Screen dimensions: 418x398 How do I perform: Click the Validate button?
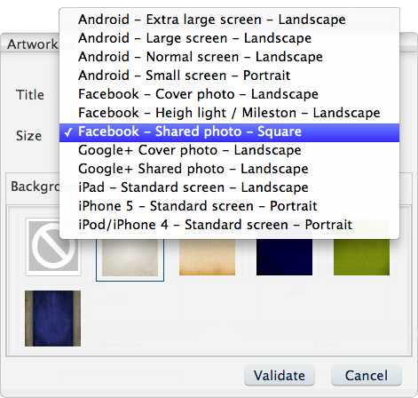[x=280, y=376]
